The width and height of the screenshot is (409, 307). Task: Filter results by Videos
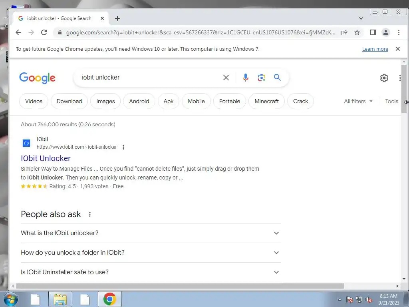point(34,101)
